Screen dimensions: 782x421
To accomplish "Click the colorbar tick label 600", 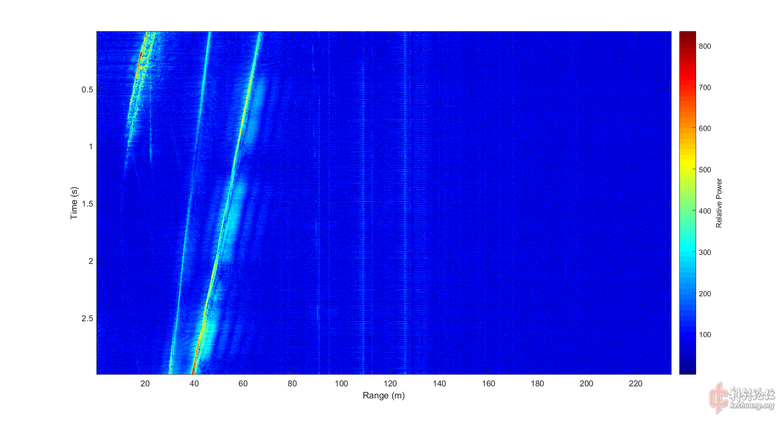I will (x=705, y=129).
